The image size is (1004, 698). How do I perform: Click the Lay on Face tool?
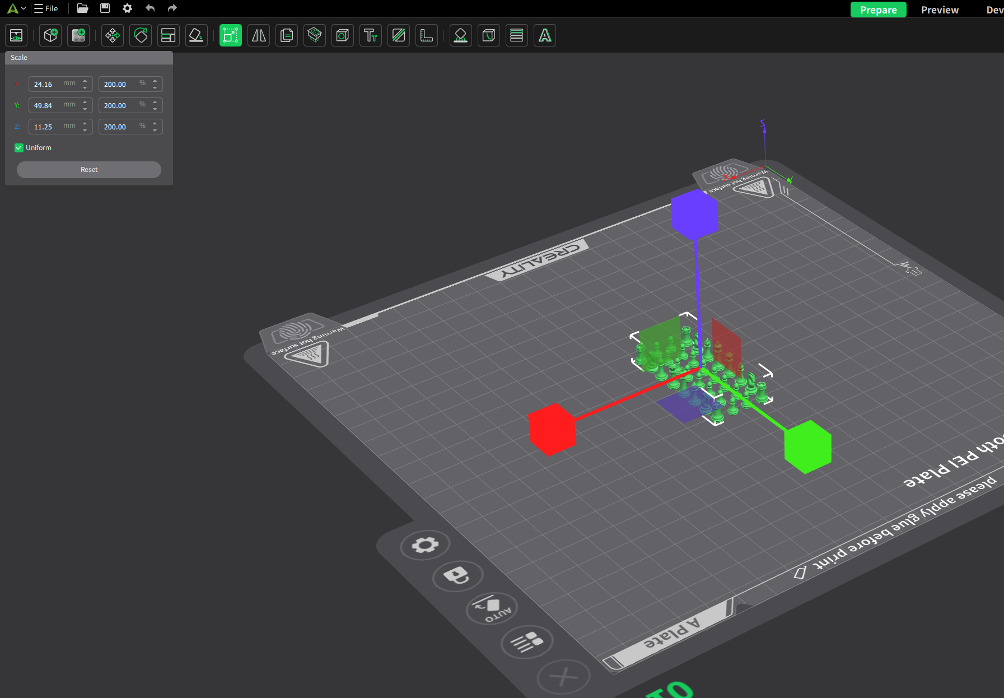(197, 36)
